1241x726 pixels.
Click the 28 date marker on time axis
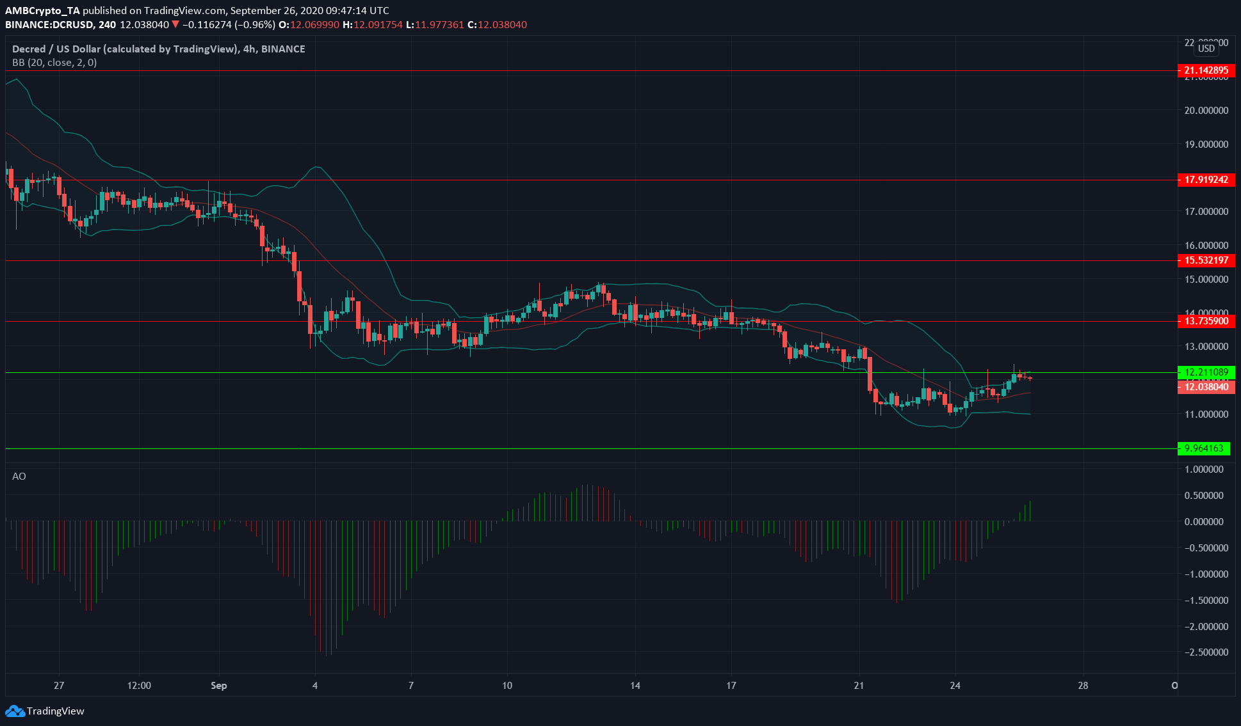click(1083, 686)
